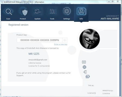Click the 'Lifetime license' text

[35, 63]
